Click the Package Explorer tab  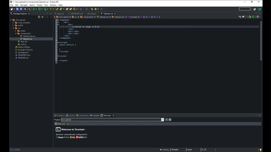(x=20, y=14)
